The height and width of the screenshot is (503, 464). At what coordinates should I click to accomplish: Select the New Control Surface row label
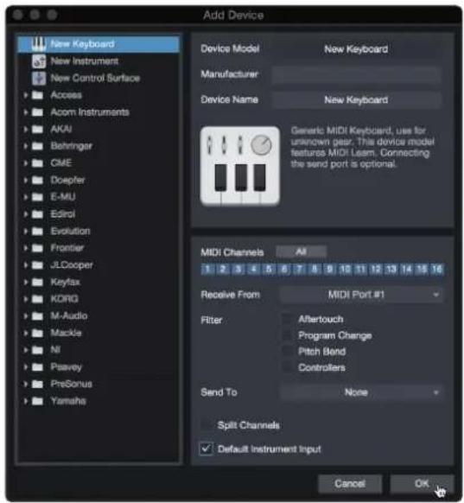click(x=95, y=78)
